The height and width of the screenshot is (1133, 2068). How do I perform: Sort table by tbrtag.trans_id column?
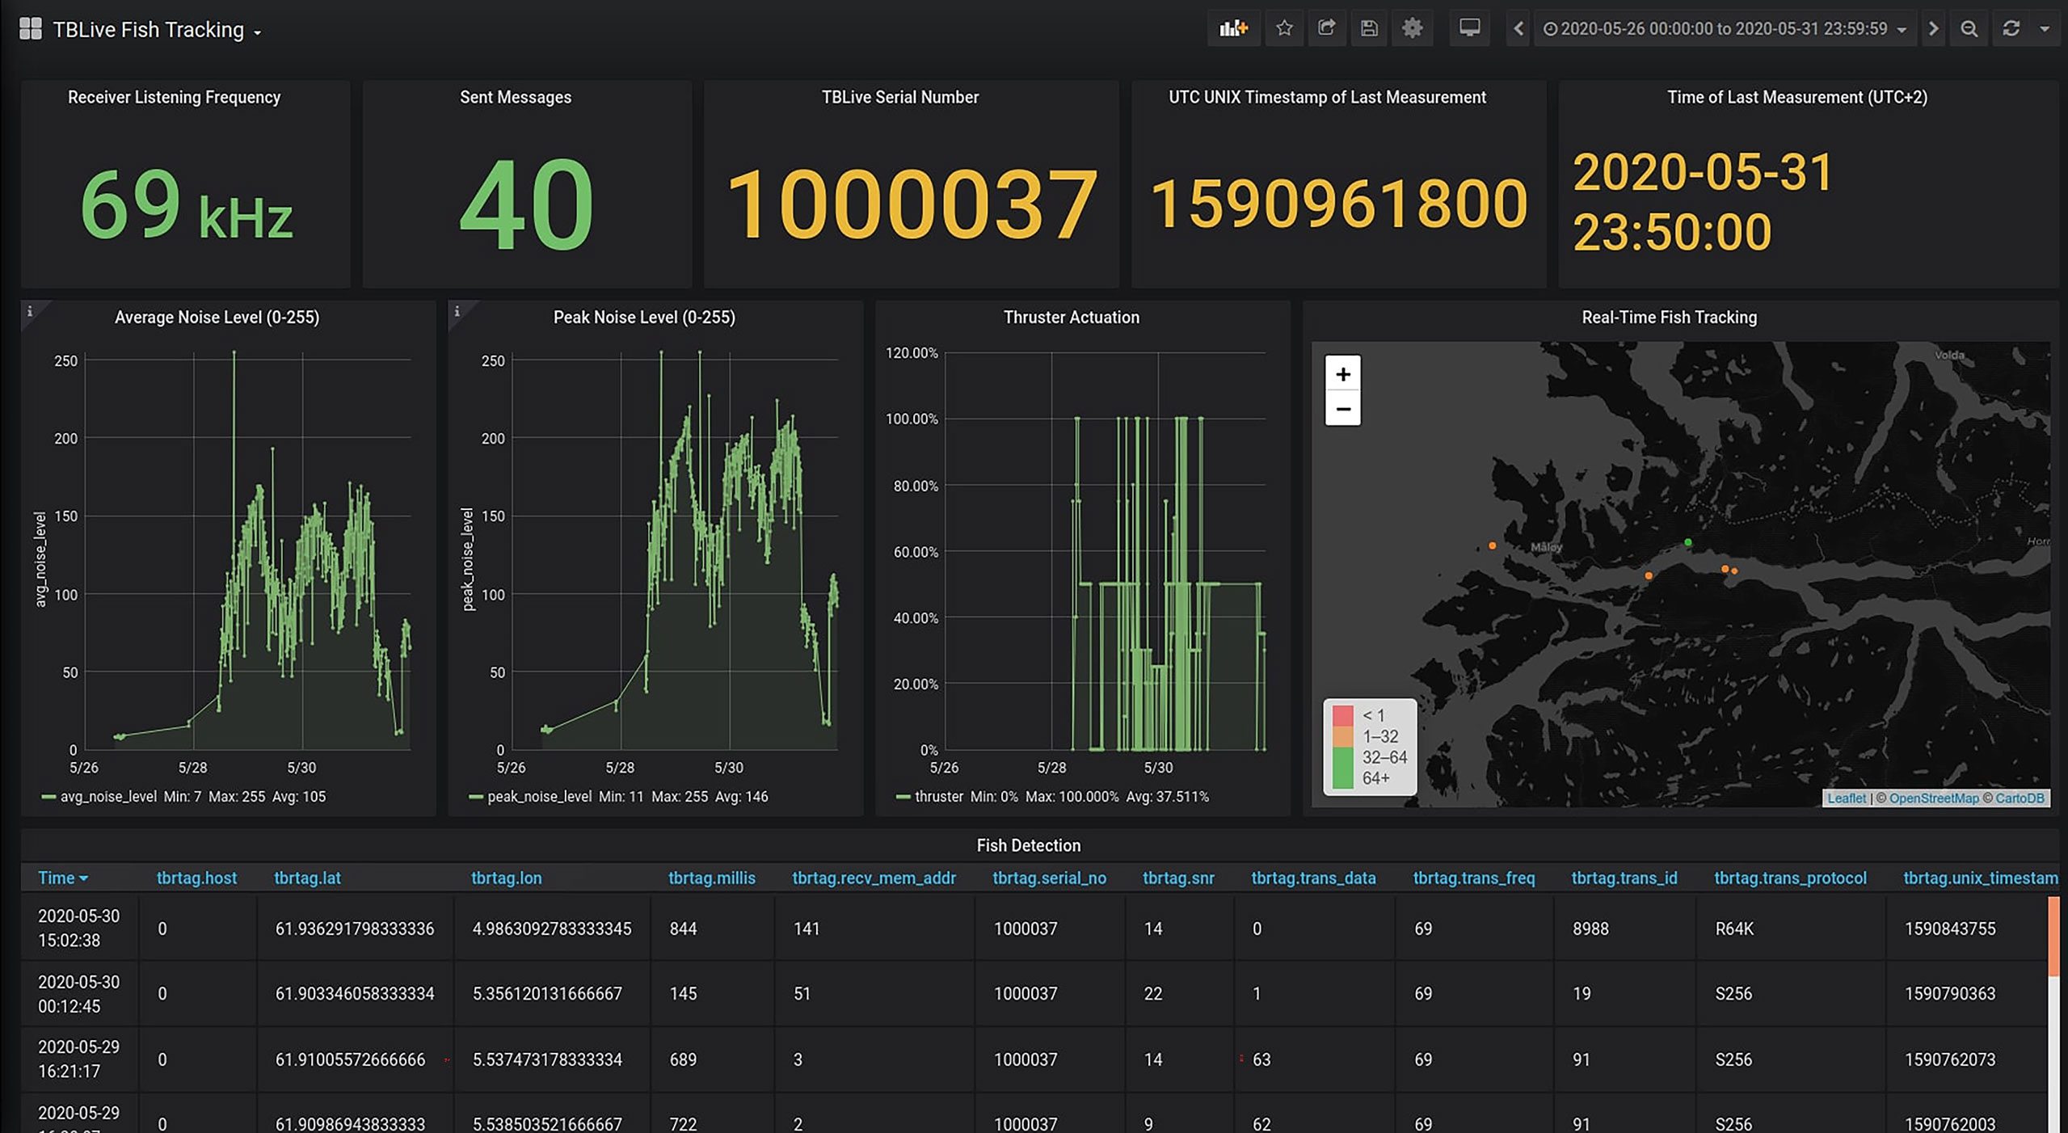1624,878
